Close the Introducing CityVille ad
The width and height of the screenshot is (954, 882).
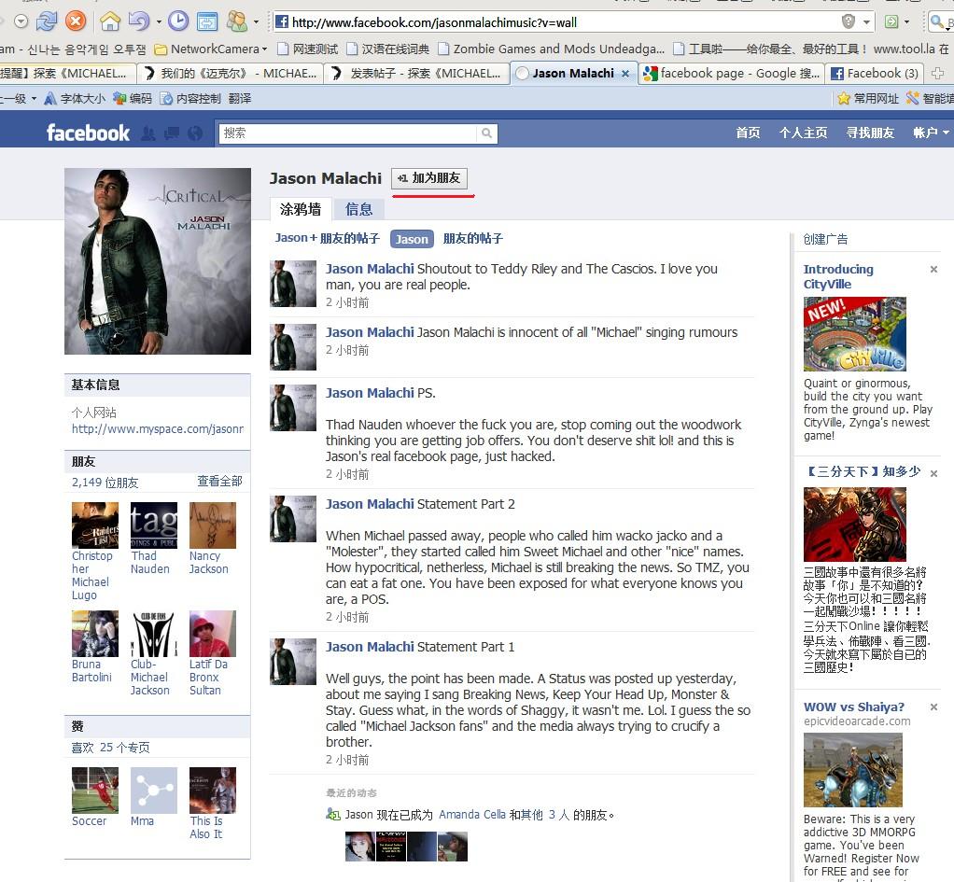(x=933, y=269)
